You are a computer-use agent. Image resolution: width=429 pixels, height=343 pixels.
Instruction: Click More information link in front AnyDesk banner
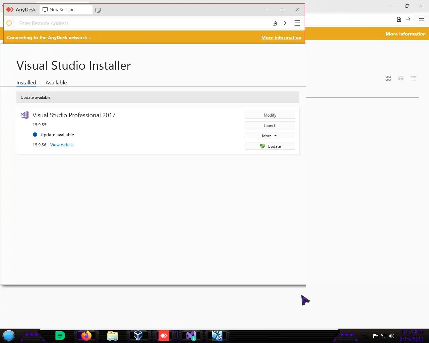(x=281, y=38)
